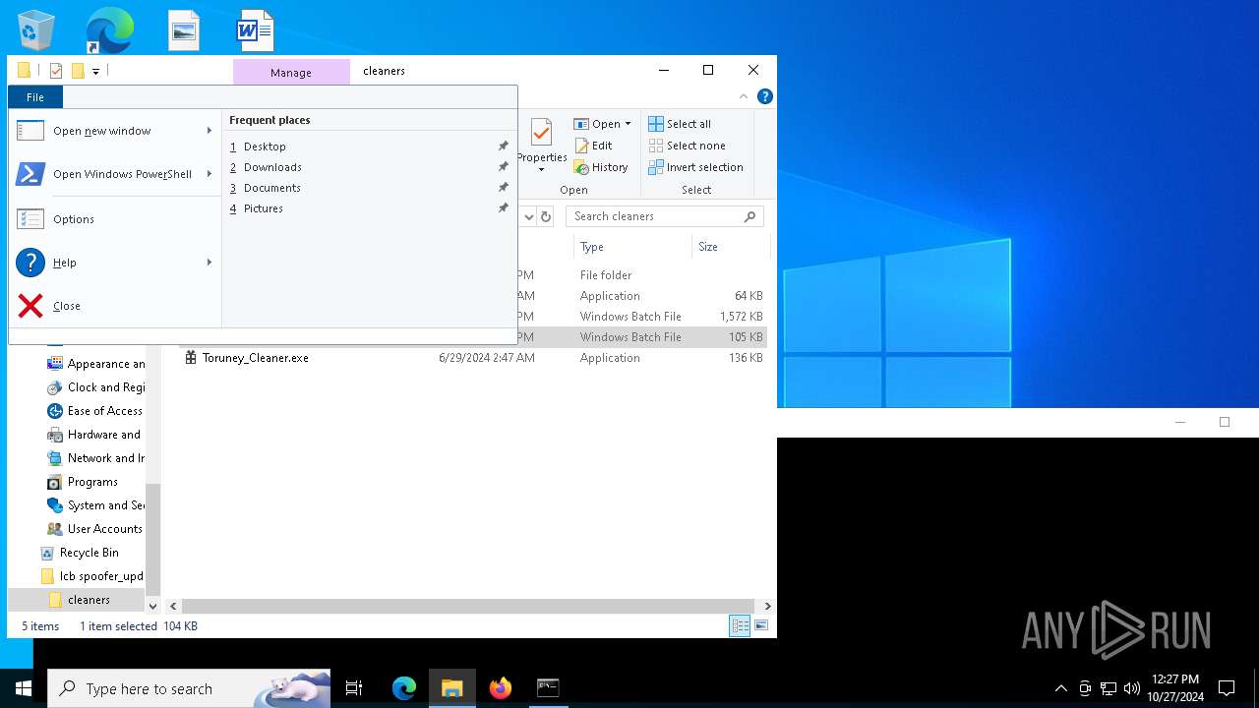Open Task View on taskbar
Screen dimensions: 1259x708
pyautogui.click(x=354, y=688)
